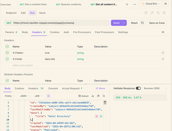Toggle word wrap in the response body
Viewport: 172px width, 131px height.
[48, 96]
